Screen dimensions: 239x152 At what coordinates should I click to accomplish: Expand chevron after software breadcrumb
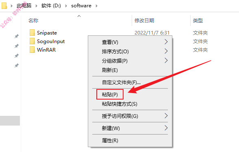pos(96,6)
